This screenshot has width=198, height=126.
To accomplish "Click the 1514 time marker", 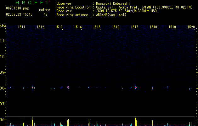I will (x=78, y=27).
